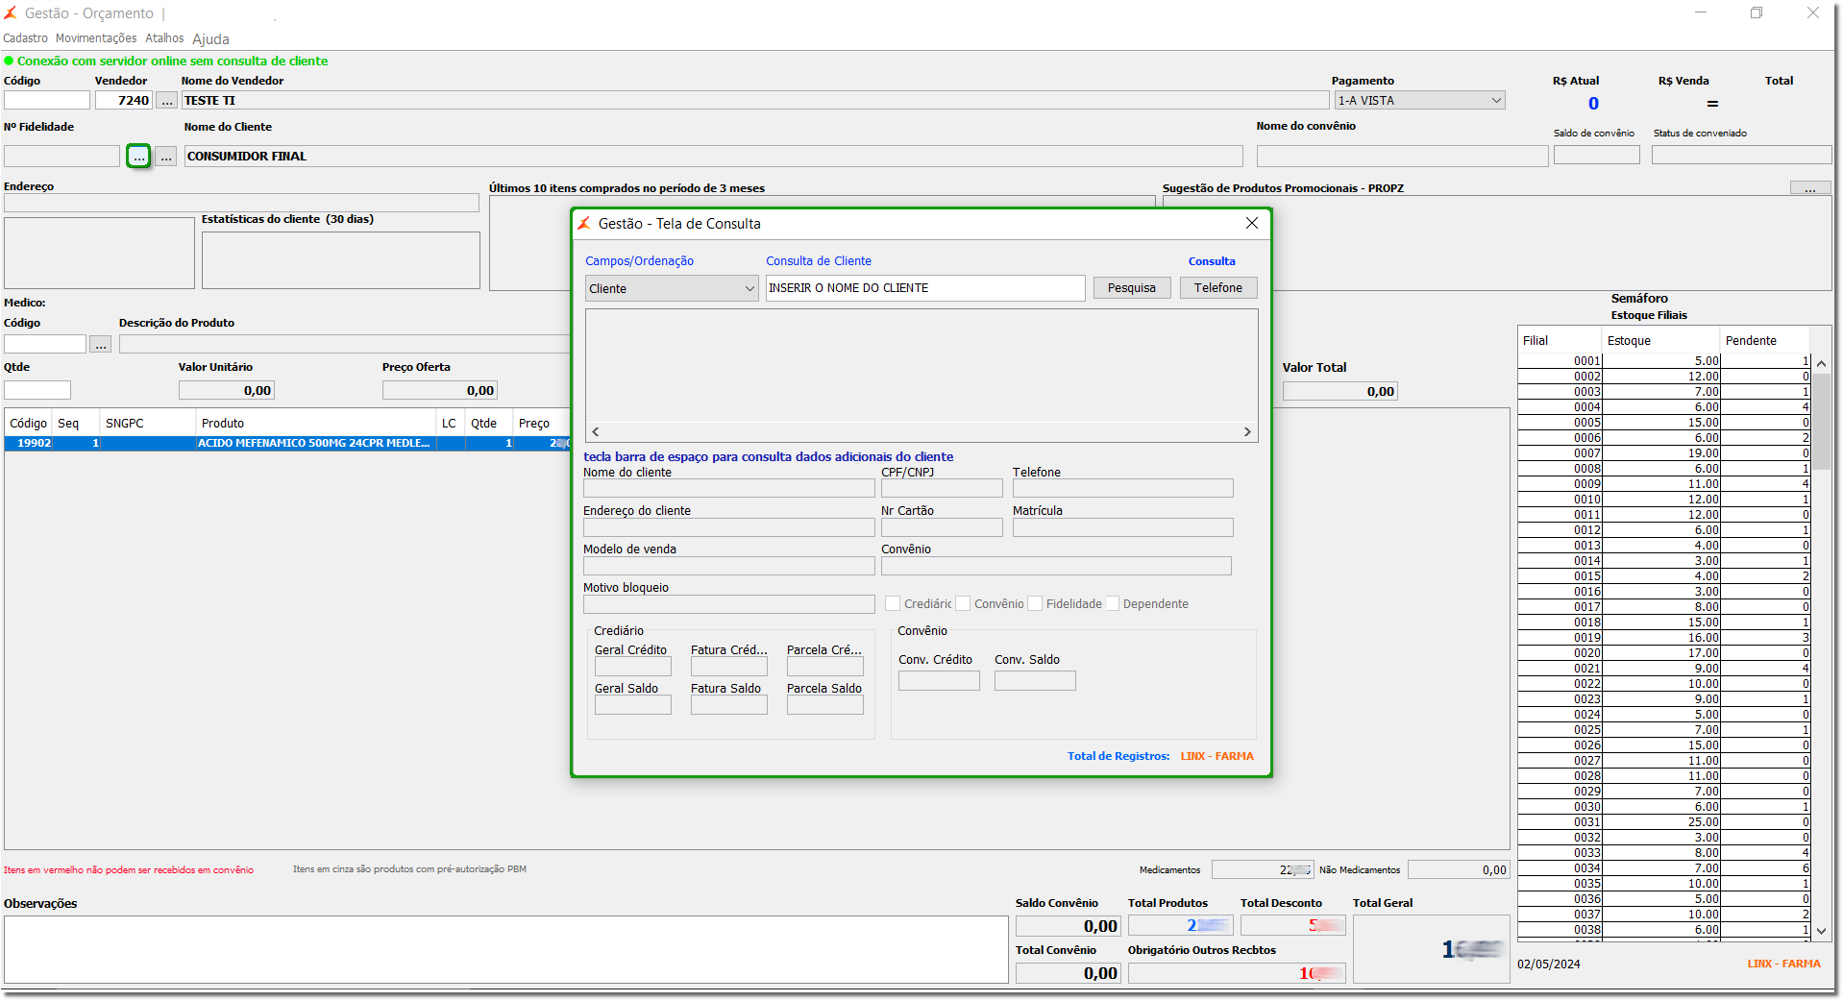The width and height of the screenshot is (1843, 1001).
Task: Click the top Código input field
Action: click(47, 101)
